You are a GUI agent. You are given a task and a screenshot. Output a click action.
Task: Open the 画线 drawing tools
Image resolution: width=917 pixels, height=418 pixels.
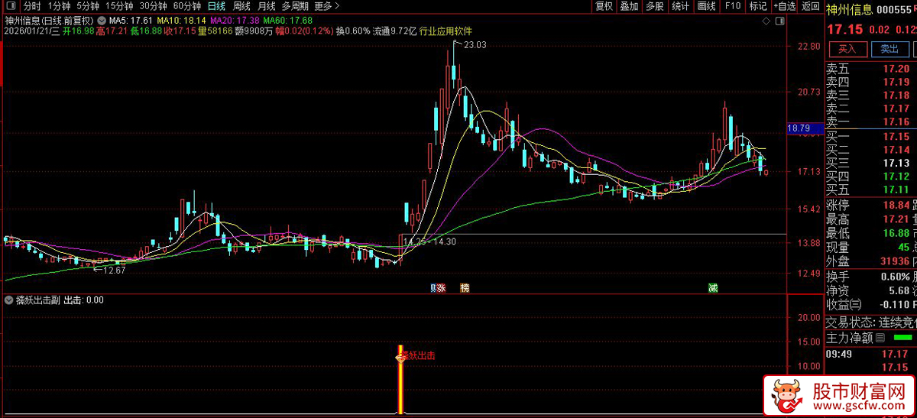click(x=706, y=6)
